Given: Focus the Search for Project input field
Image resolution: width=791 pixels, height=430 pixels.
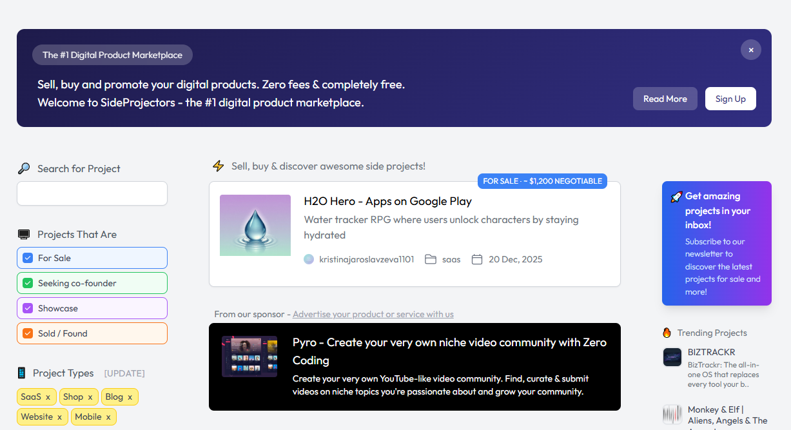Looking at the screenshot, I should (x=92, y=193).
